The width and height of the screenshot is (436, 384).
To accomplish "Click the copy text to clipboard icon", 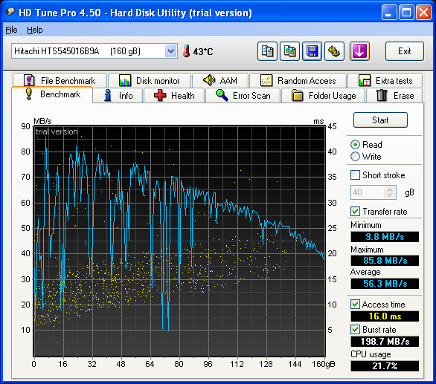I will pos(267,51).
